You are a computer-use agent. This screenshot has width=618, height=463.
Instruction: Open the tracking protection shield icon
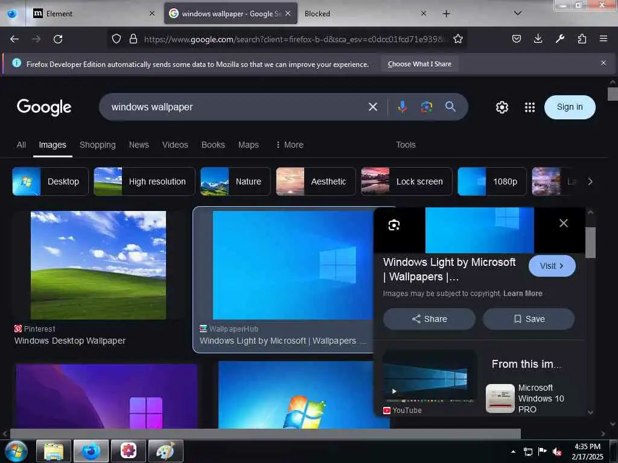116,39
